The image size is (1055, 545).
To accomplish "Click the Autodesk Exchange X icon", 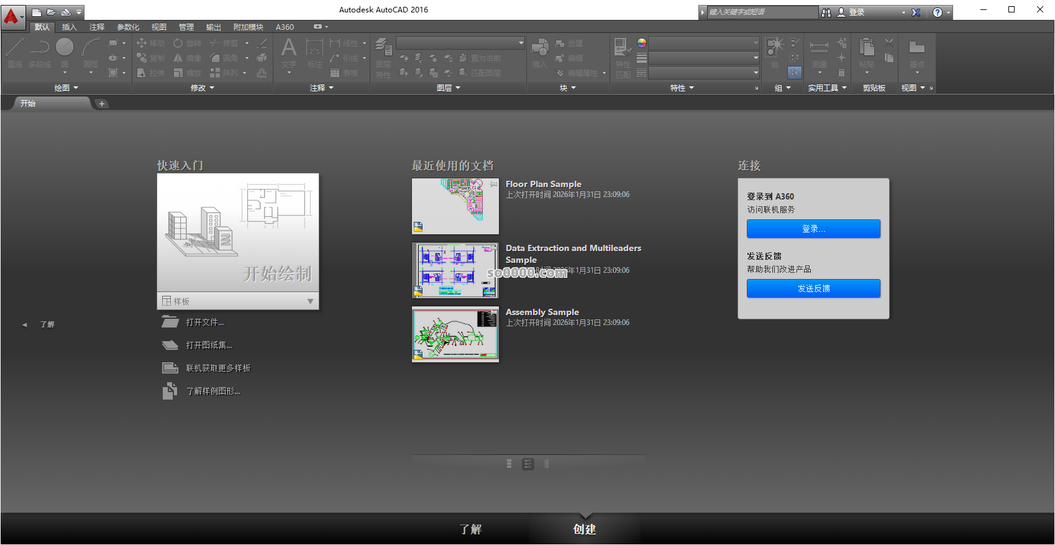I will [916, 12].
